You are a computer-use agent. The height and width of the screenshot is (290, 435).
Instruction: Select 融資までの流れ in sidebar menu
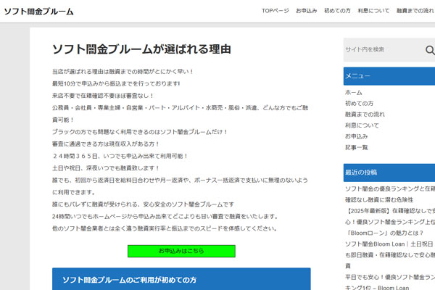[x=365, y=115]
